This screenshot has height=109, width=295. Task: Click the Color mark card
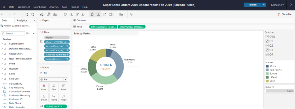click(x=44, y=87)
